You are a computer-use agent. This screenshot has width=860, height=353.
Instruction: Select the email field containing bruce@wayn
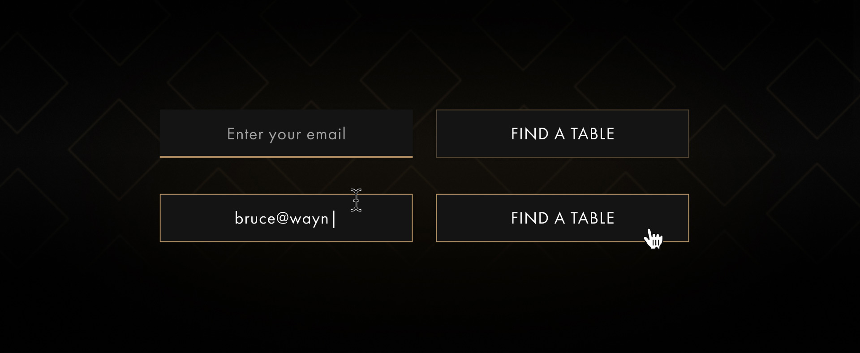pyautogui.click(x=287, y=218)
